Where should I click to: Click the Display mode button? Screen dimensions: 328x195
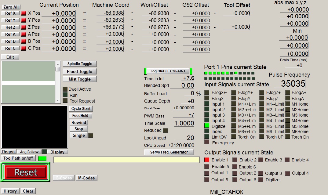click(x=57, y=152)
